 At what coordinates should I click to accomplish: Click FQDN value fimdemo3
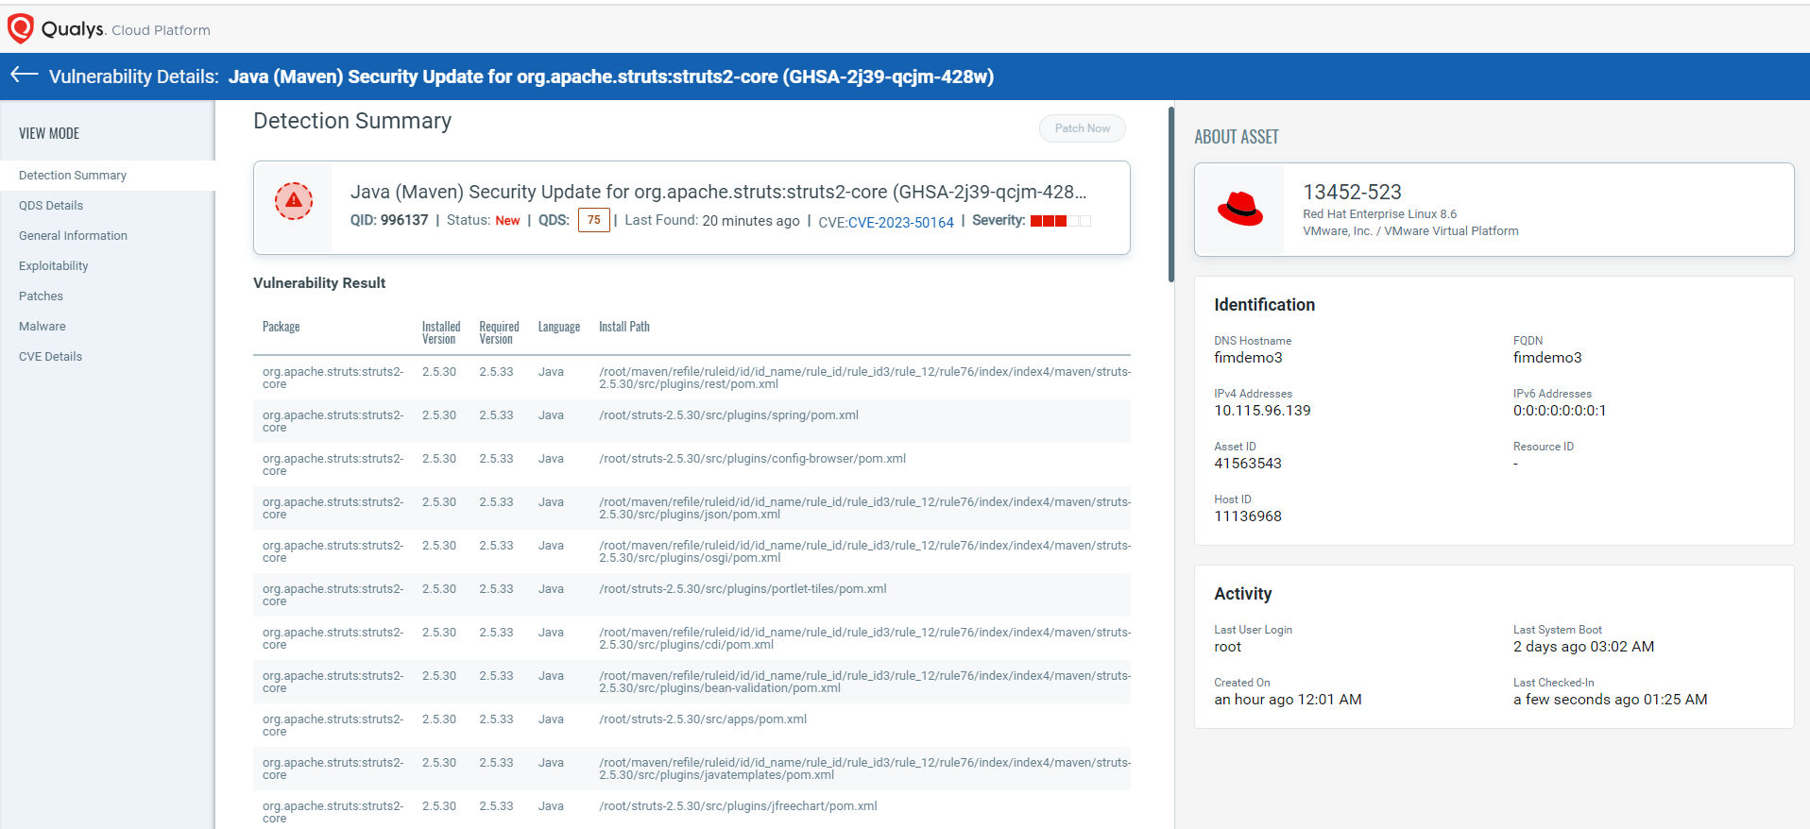coord(1546,358)
